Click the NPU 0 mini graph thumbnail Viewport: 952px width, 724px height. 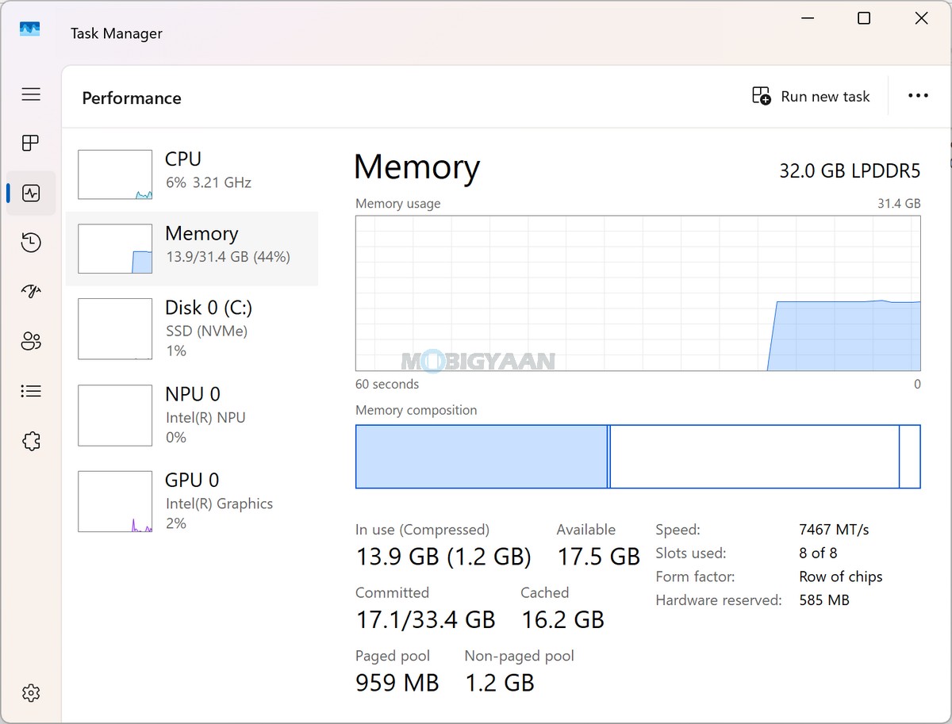(115, 416)
